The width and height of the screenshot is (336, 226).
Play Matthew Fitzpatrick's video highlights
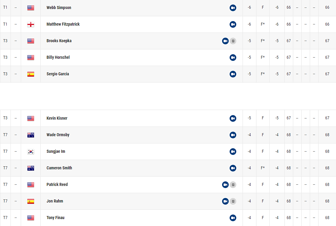coord(233,24)
